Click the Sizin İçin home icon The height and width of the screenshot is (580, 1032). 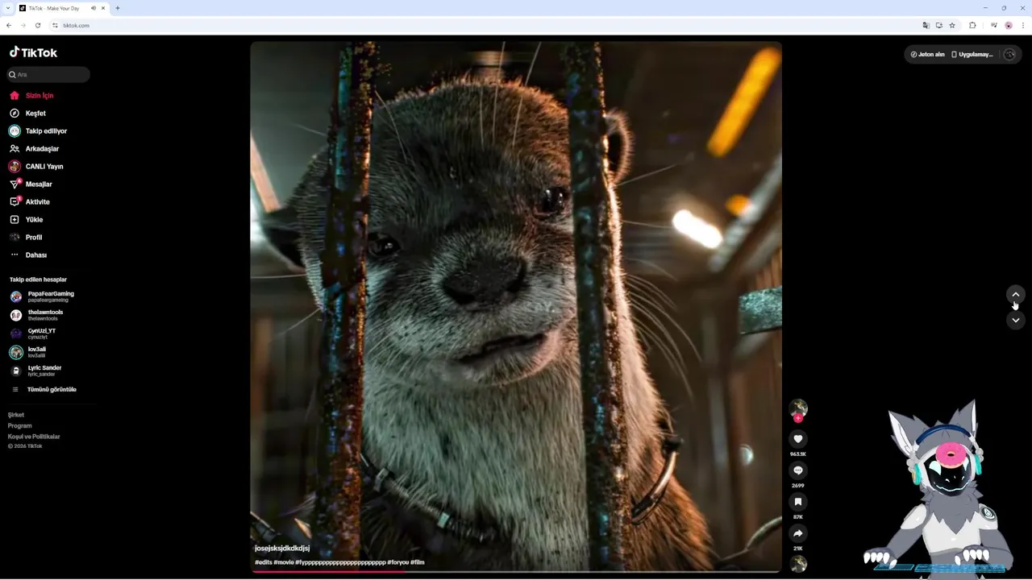pyautogui.click(x=15, y=96)
